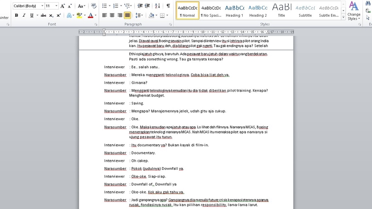This screenshot has width=372, height=209.
Task: Apply the Subtle Emphasis style
Action: pos(329,10)
